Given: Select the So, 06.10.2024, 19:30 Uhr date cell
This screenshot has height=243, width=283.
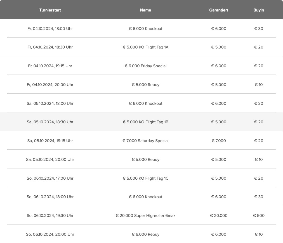Looking at the screenshot, I should click(x=50, y=216).
